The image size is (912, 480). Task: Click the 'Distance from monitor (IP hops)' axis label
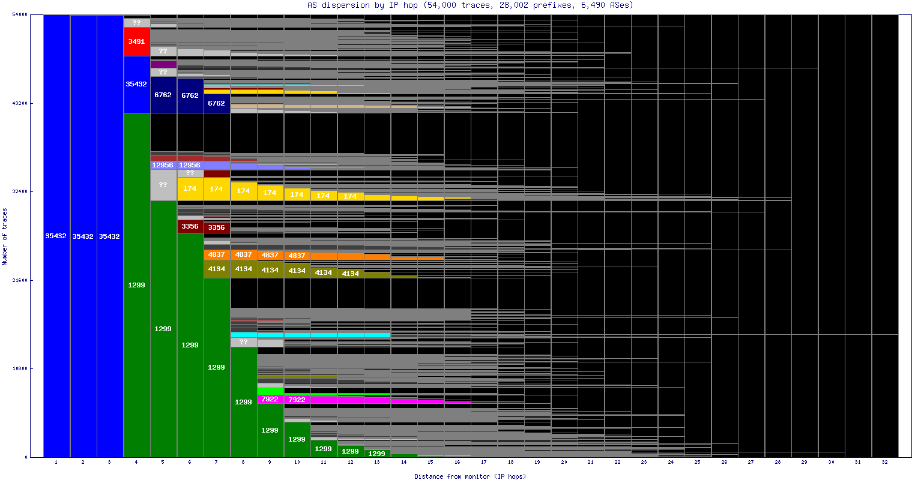[470, 476]
